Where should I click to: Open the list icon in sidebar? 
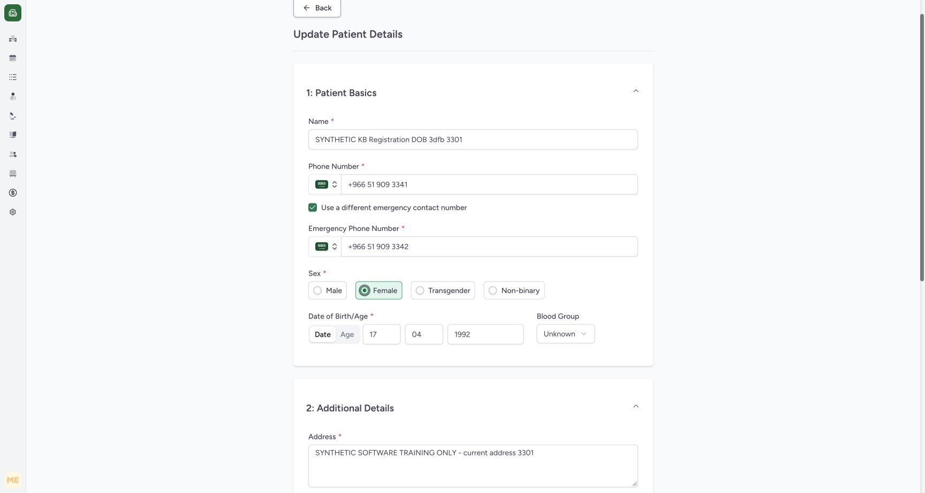(13, 77)
